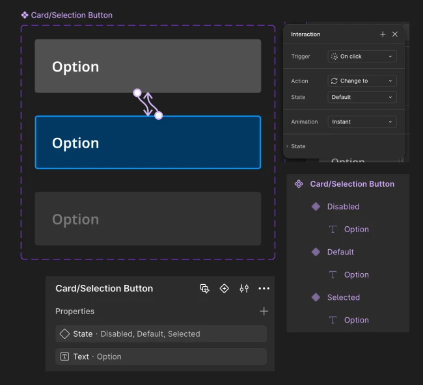Click the variant diamond icon in State row
Image resolution: width=423 pixels, height=385 pixels.
pos(64,334)
